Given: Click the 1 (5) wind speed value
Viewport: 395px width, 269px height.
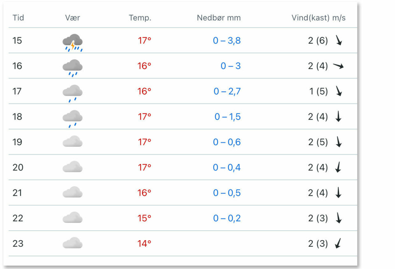Looking at the screenshot, I should coord(318,91).
